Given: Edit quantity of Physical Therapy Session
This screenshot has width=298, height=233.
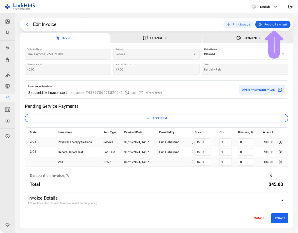Looking at the screenshot, I should tap(226, 142).
